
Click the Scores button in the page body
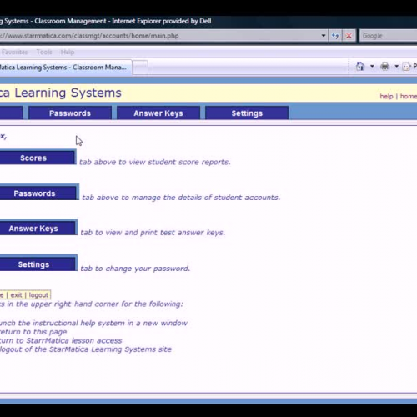pos(38,158)
